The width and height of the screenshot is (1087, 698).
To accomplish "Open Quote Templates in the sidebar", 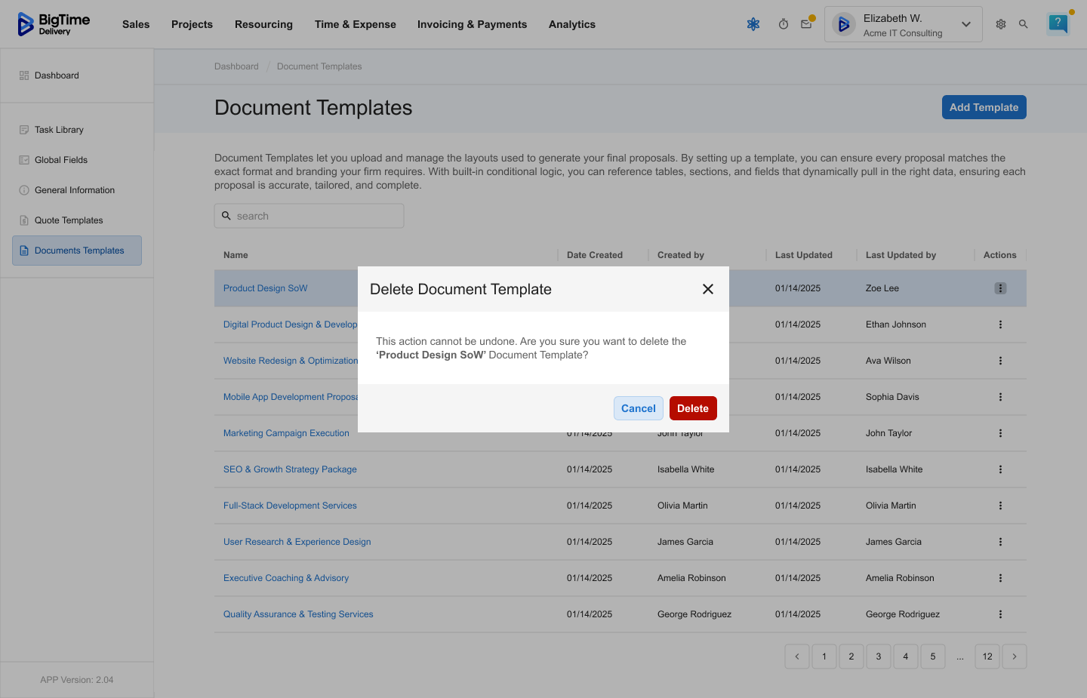I will click(69, 220).
